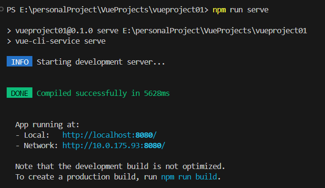Click the 'App running at:' text
325x188 pixels.
[x=47, y=125]
